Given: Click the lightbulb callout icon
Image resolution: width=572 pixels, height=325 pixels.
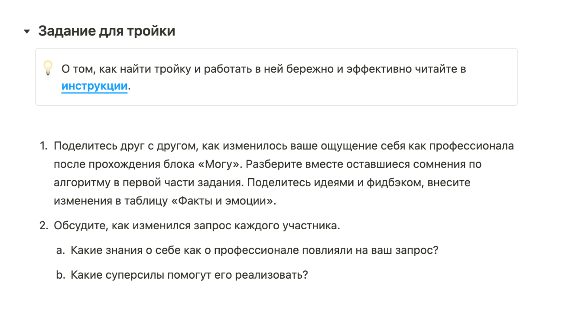Looking at the screenshot, I should pyautogui.click(x=48, y=68).
